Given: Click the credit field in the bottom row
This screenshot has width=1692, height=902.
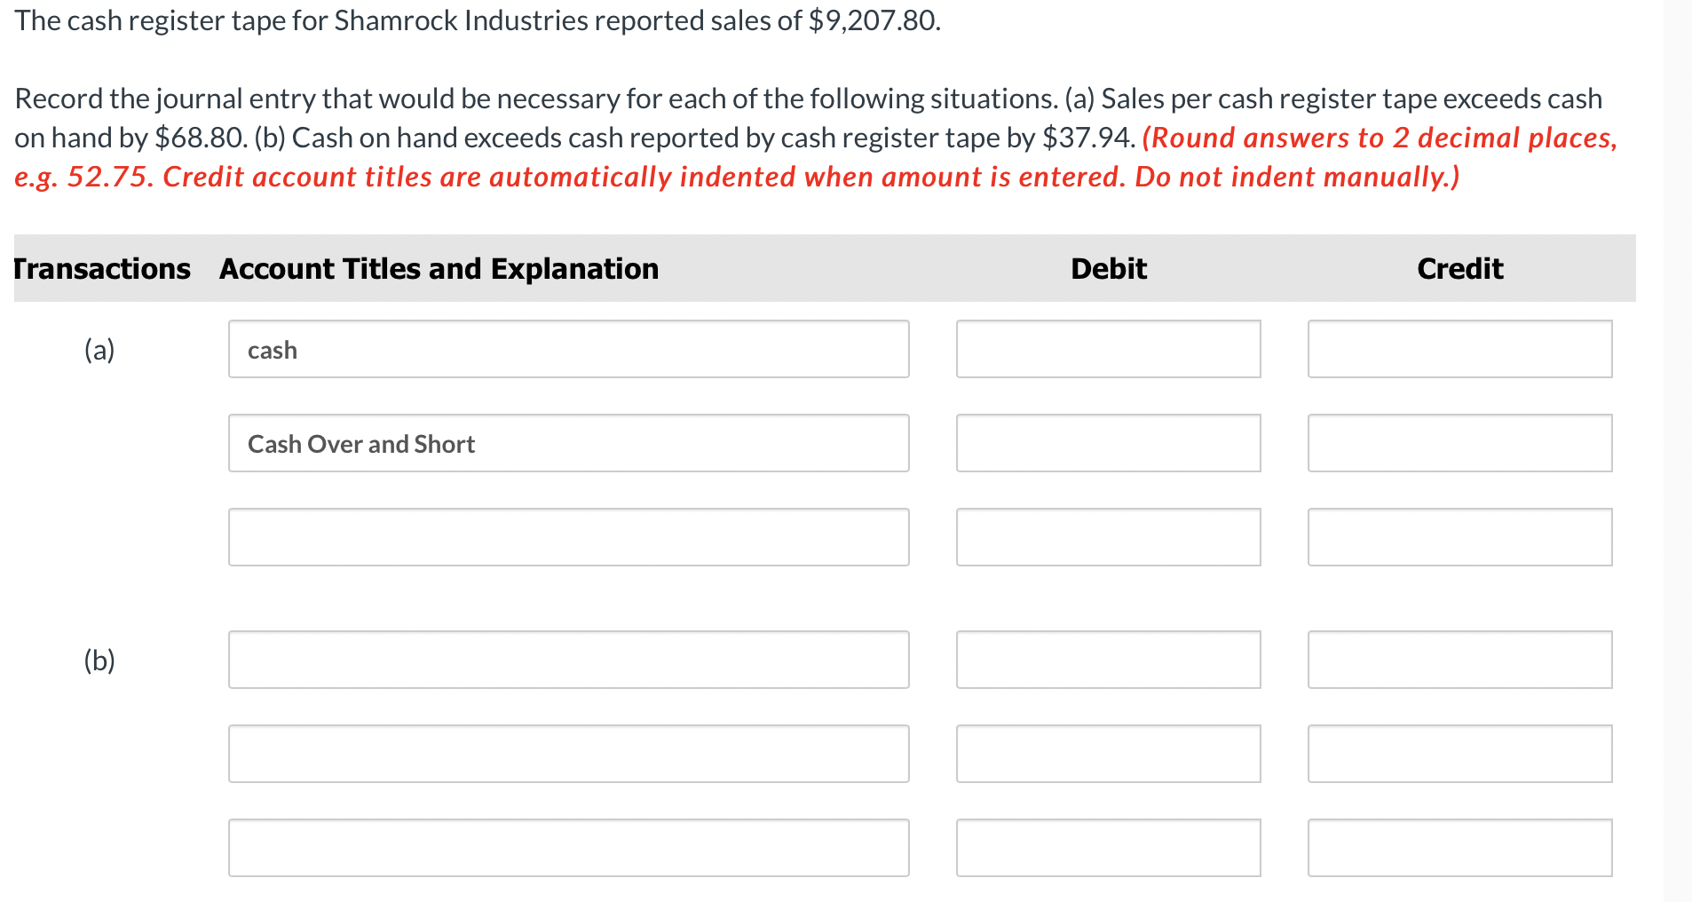Looking at the screenshot, I should pyautogui.click(x=1459, y=848).
